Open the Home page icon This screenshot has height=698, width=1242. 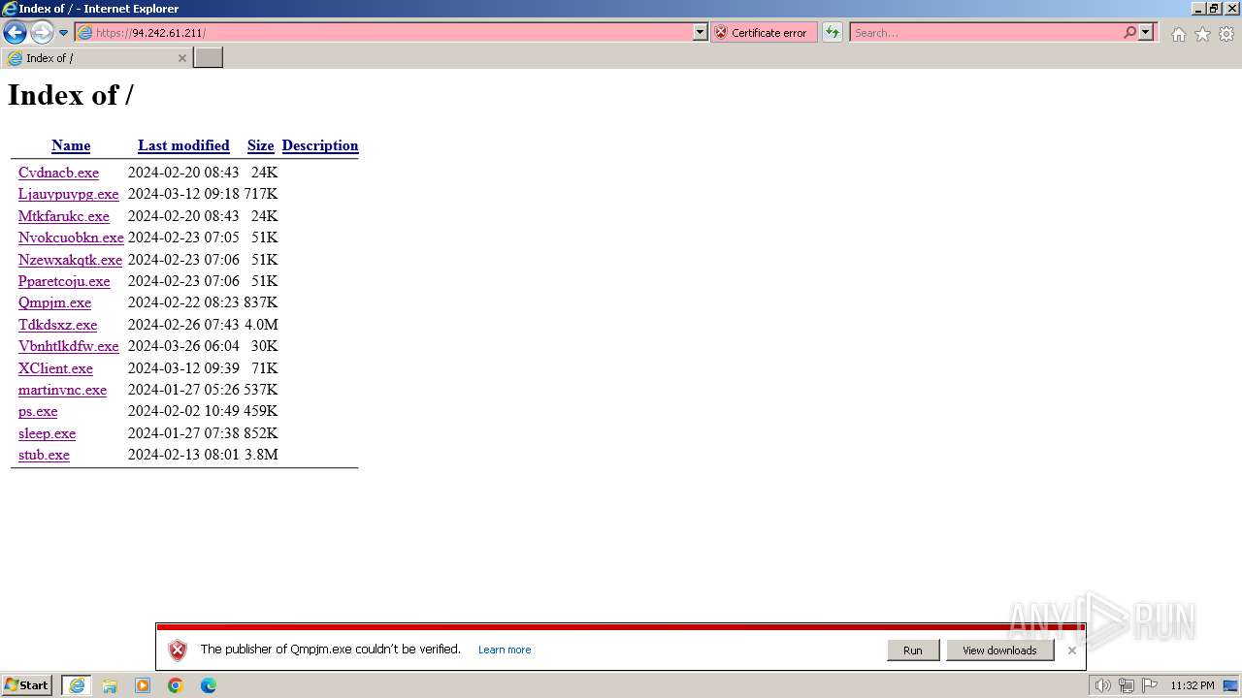1178,34
